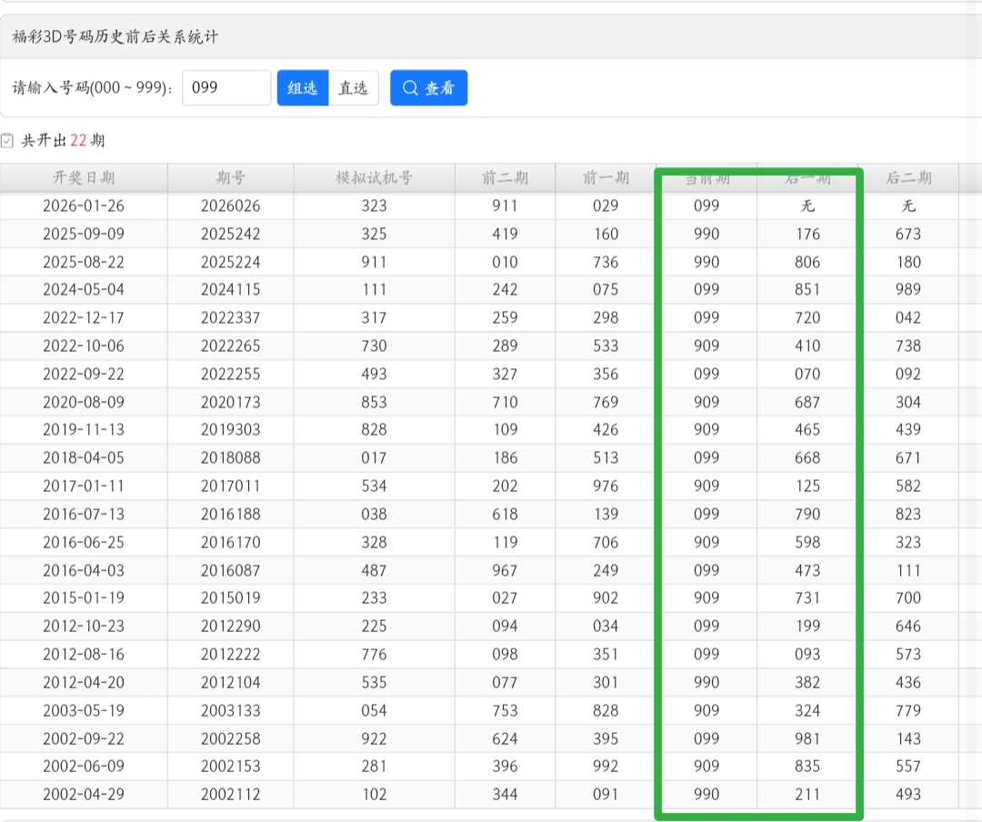Click the 福彩3D号码历史前后关系统计 panel title
Viewport: 982px width, 822px height.
point(115,37)
